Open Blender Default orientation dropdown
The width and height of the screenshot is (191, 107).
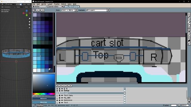[x=19, y=7]
